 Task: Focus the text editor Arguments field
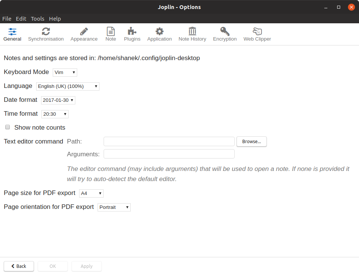pos(169,154)
